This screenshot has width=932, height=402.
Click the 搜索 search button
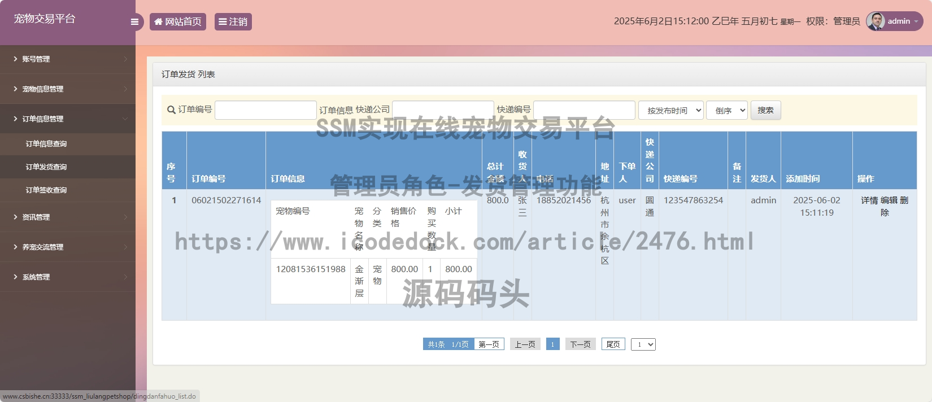coord(766,110)
